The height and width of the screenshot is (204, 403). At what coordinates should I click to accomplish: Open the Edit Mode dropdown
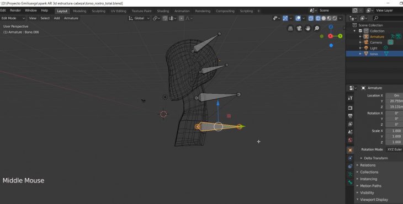(13, 18)
